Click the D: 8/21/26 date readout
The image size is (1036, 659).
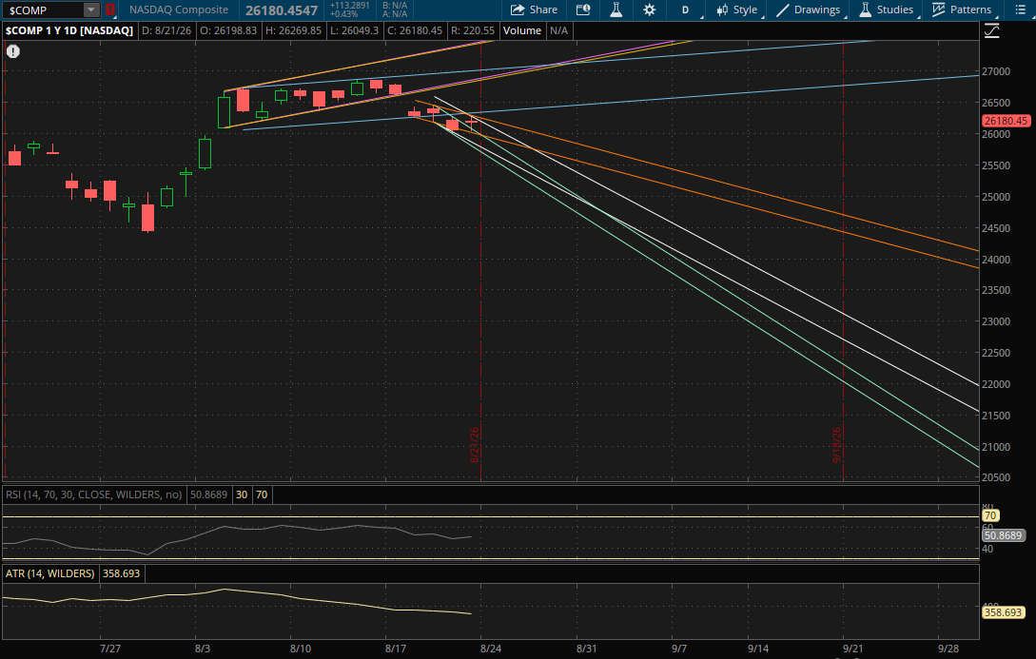point(166,30)
